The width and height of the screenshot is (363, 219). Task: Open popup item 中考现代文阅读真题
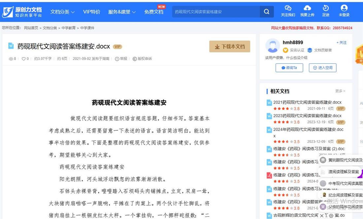tap(346, 183)
